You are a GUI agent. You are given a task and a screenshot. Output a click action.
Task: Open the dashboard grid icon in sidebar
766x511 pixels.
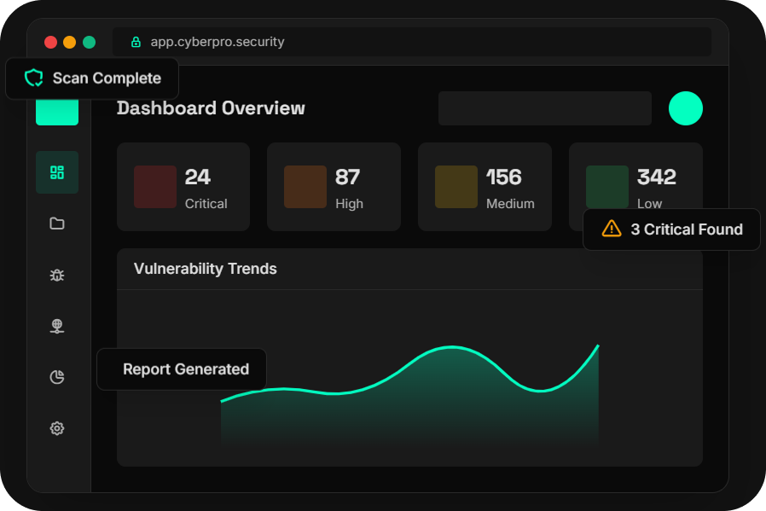coord(57,172)
